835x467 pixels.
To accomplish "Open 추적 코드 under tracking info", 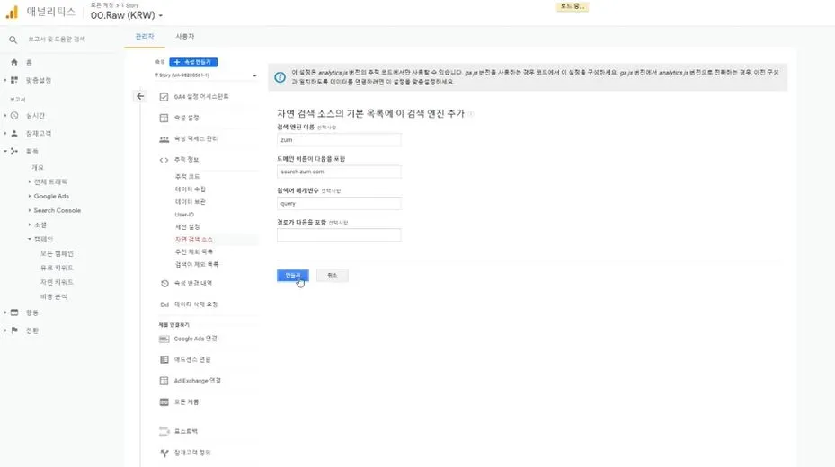I will pyautogui.click(x=188, y=177).
